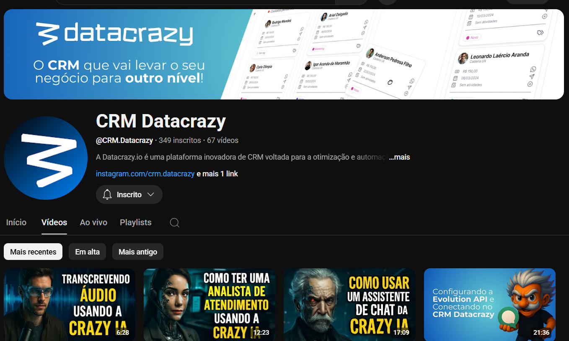
Task: Open the Transcrevendo Áudio video thumbnail
Action: pos(70,305)
